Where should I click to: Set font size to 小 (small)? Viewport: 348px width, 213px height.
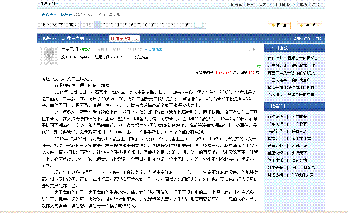258,50
